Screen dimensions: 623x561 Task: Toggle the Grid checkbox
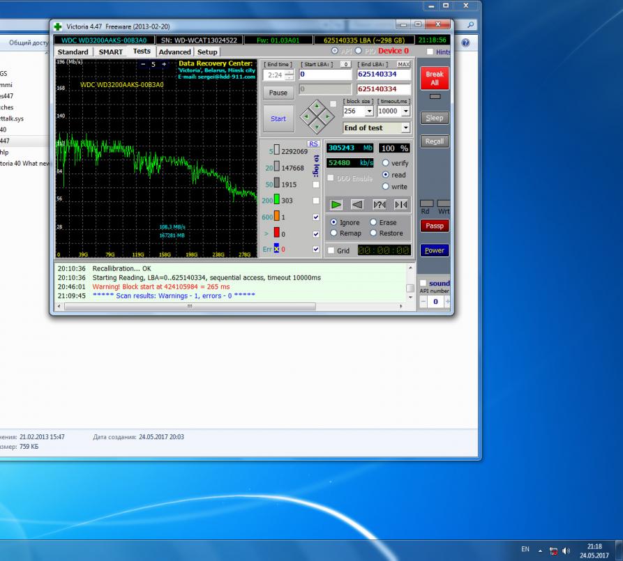pos(331,250)
